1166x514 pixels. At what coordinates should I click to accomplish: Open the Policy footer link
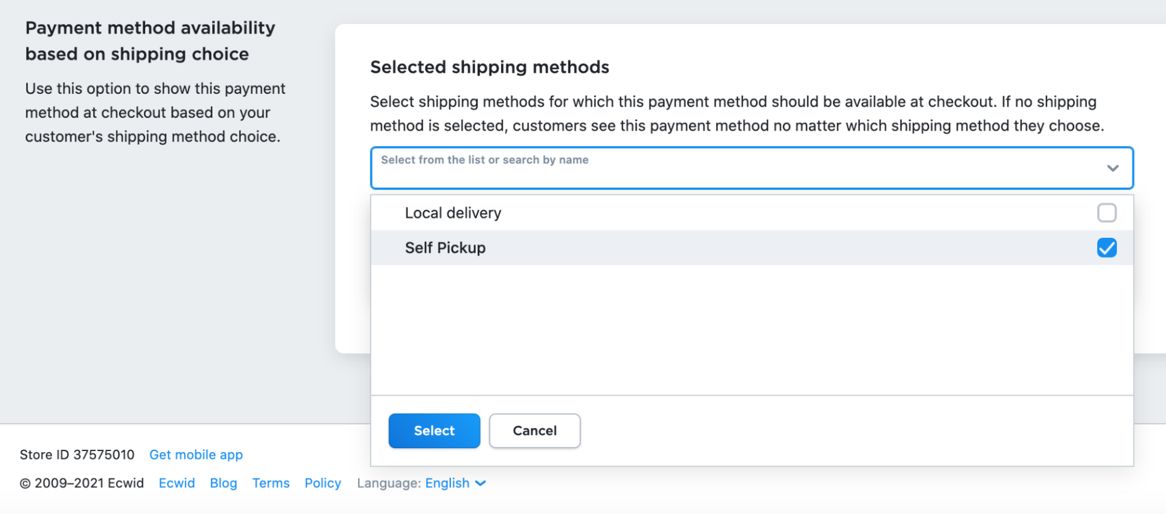pyautogui.click(x=323, y=483)
